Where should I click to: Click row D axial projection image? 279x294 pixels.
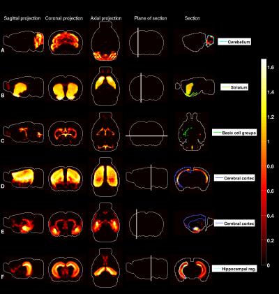click(106, 177)
